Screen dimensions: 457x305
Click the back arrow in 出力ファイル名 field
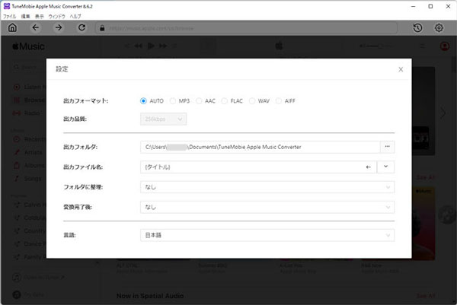tap(369, 167)
